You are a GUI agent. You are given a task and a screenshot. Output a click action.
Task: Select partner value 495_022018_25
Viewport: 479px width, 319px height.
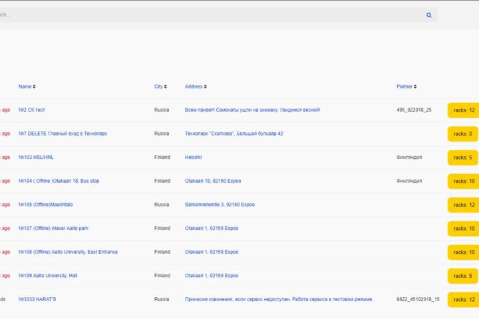tap(414, 110)
